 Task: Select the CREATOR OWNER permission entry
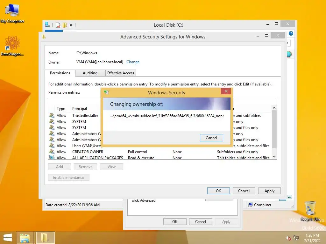(x=160, y=152)
